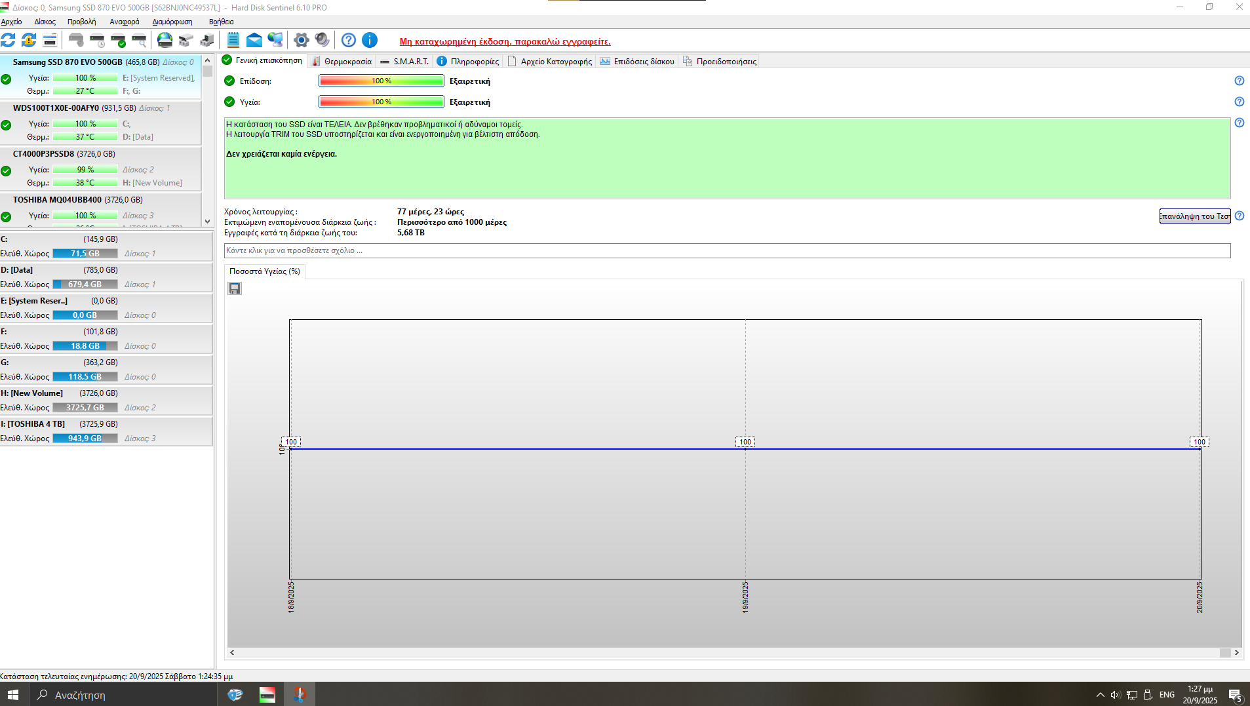The width and height of the screenshot is (1250, 706).
Task: Switch to the Επιδόσεις δίσκου tab
Action: tap(636, 62)
